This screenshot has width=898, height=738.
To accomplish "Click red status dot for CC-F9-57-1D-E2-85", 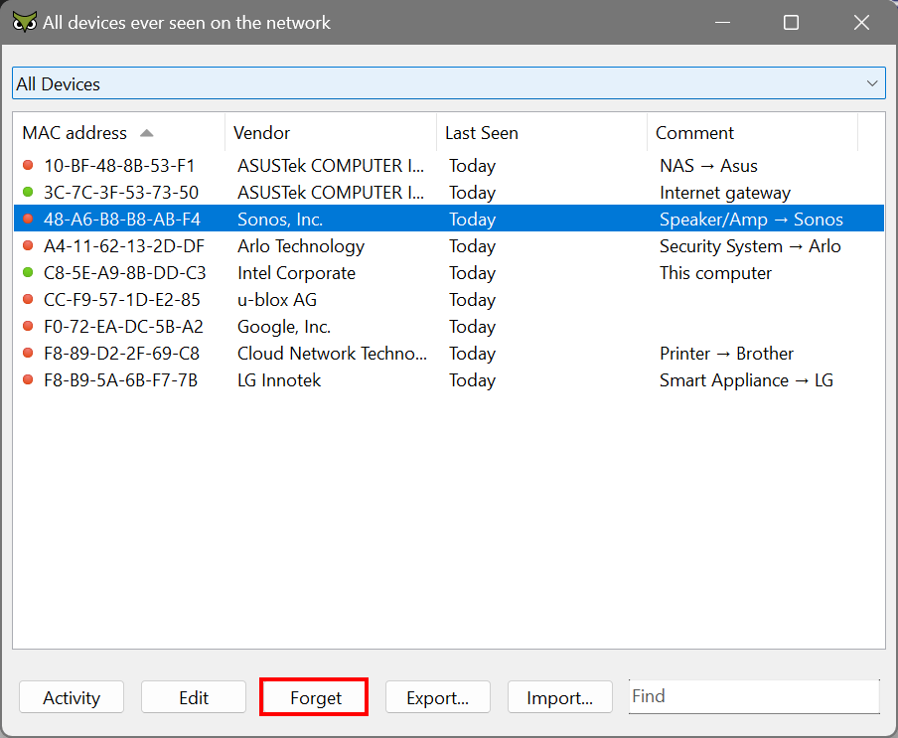I will tap(28, 299).
